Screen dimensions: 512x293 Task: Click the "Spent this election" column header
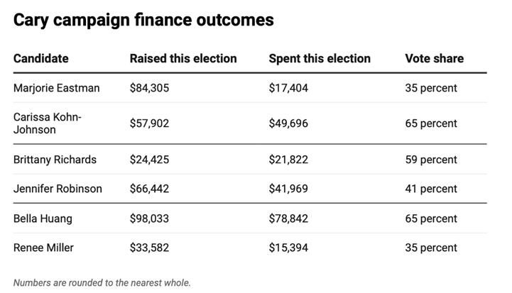point(320,58)
